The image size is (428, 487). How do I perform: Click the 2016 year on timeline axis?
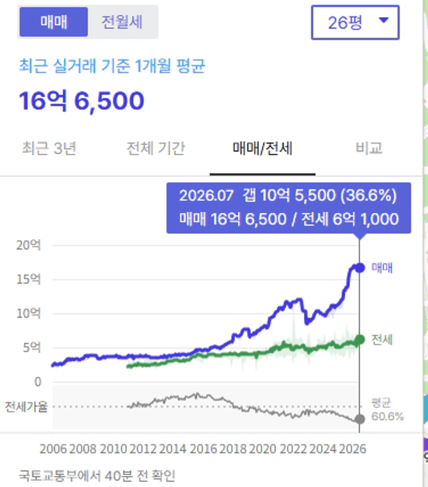pyautogui.click(x=203, y=449)
